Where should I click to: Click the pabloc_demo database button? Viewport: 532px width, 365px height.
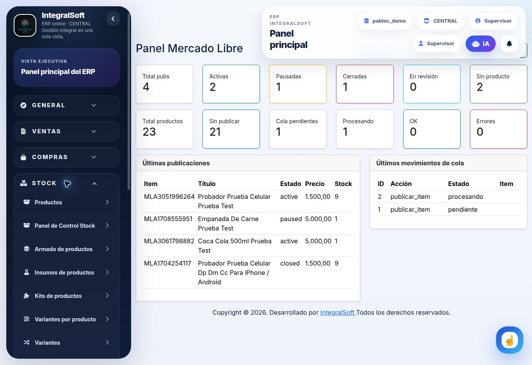[385, 21]
